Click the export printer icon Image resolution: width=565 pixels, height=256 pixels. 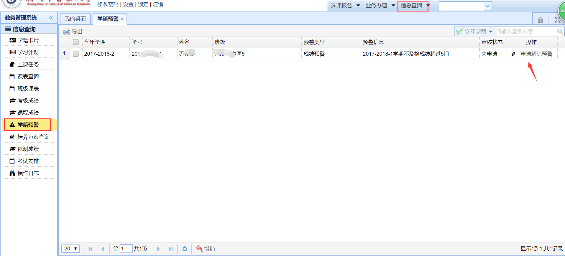(67, 32)
